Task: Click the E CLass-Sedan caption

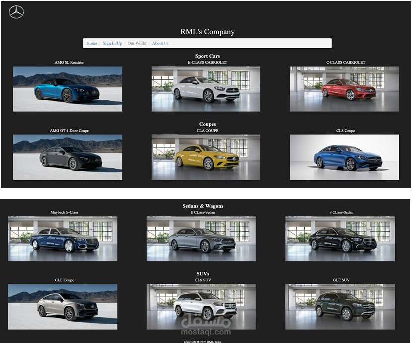Action: point(203,212)
